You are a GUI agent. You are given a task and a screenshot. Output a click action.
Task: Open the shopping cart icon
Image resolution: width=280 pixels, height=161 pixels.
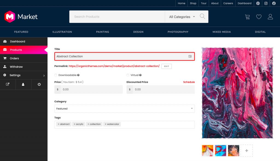tap(247, 17)
